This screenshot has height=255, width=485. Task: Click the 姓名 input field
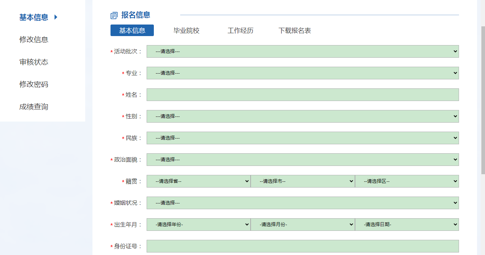(x=303, y=94)
